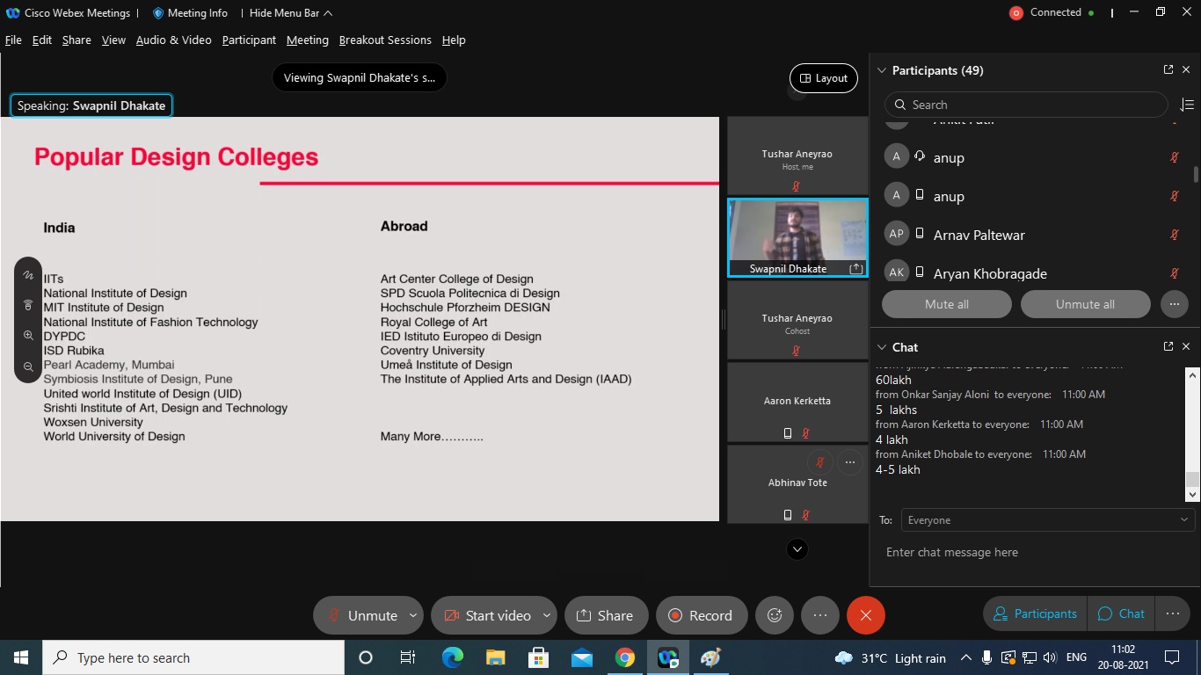The width and height of the screenshot is (1201, 675).
Task: Open Task View on the taskbar
Action: [x=408, y=657]
